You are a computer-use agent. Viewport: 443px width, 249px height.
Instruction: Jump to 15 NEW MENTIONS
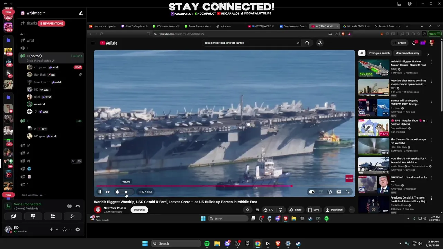51,24
